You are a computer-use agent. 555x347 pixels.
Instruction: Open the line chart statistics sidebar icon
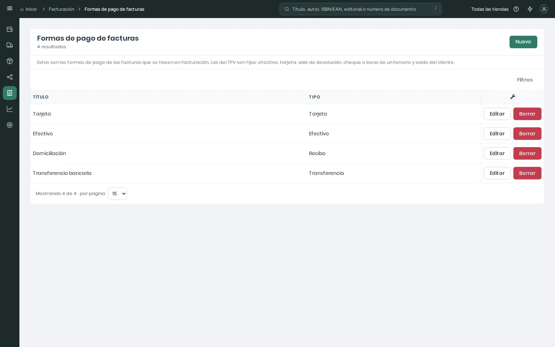(10, 109)
